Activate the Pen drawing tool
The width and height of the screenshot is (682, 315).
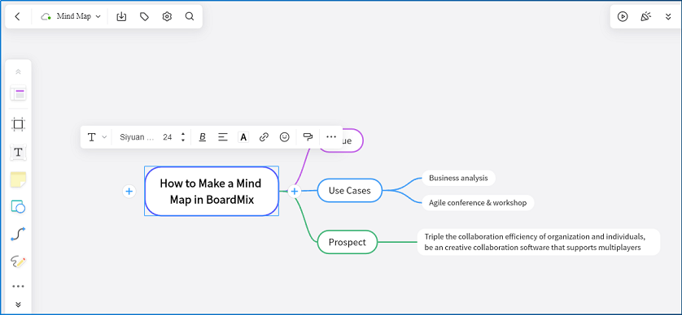point(18,261)
